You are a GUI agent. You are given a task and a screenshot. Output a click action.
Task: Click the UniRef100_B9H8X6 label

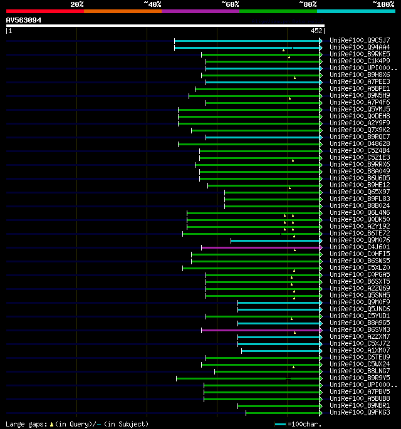(360, 75)
